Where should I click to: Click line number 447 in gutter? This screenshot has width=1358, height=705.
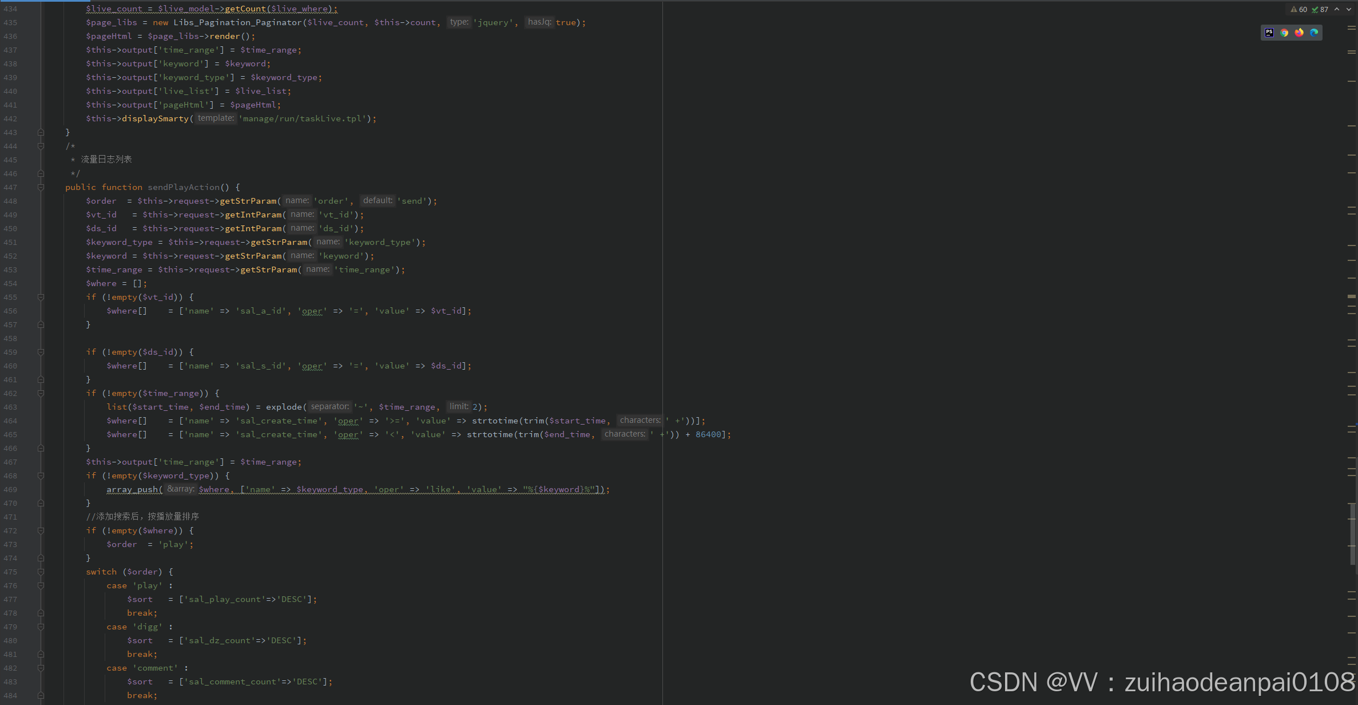(x=10, y=187)
